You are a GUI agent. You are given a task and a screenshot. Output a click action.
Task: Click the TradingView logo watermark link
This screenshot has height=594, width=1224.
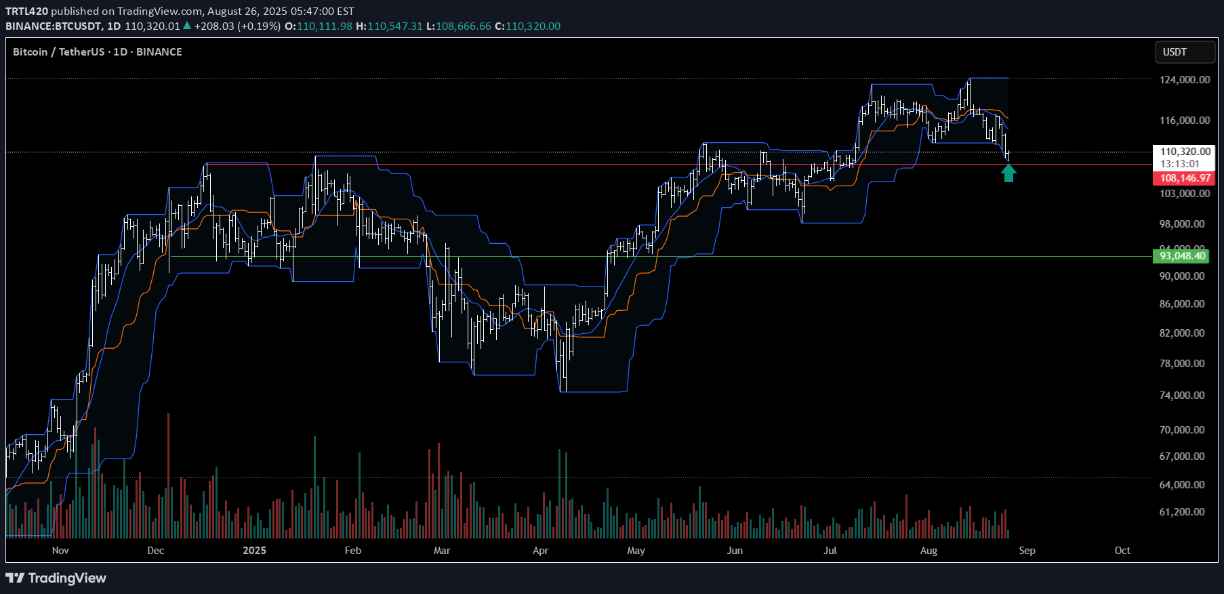(56, 578)
